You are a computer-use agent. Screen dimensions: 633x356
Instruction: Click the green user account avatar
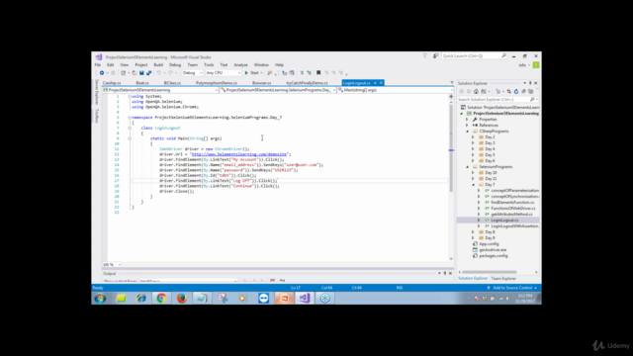pos(536,65)
